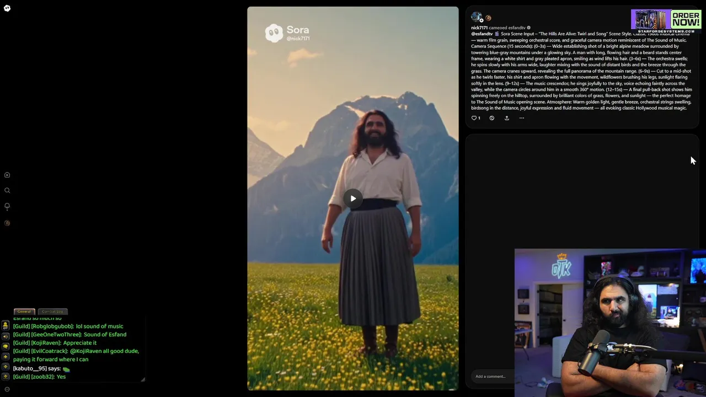
Task: Play the Sora video
Action: coord(353,198)
